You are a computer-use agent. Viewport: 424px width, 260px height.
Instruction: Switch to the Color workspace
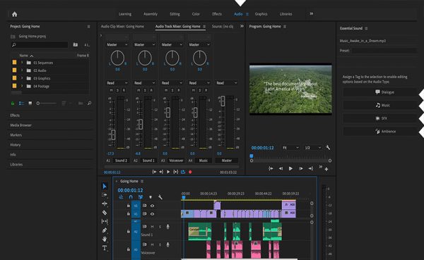[x=196, y=14]
